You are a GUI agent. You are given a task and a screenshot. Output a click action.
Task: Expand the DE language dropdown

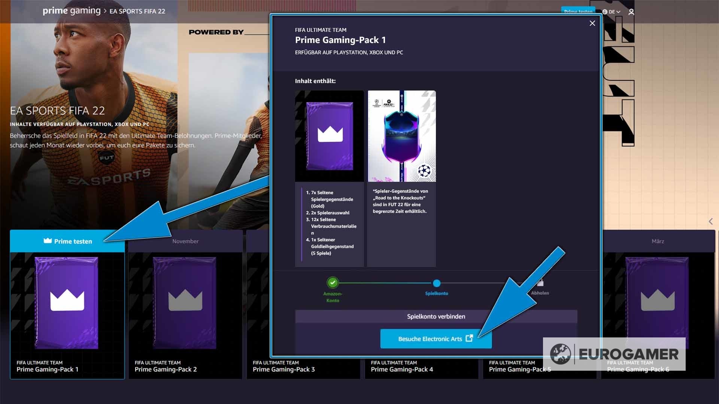pos(614,12)
